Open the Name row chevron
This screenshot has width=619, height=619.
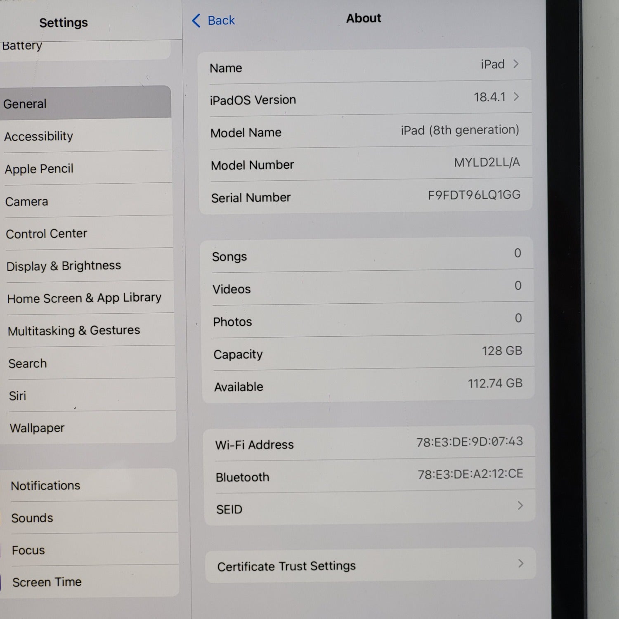coord(516,64)
